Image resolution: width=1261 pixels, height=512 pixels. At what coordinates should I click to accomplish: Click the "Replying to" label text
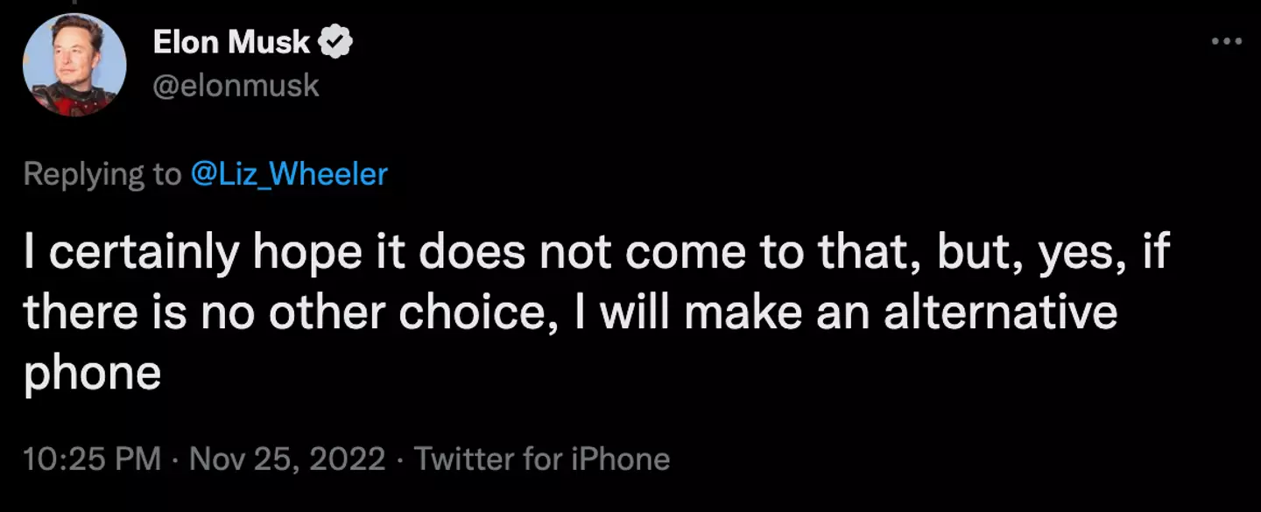pos(102,173)
